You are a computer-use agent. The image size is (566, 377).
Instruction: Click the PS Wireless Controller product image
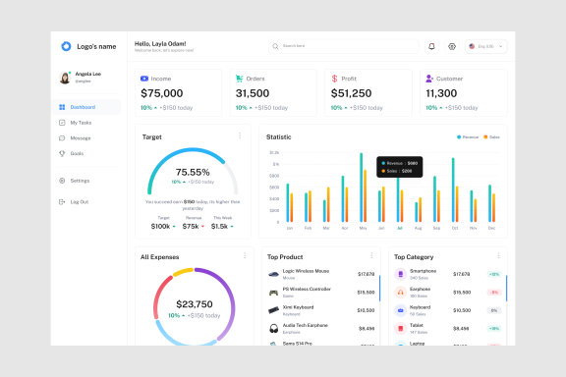click(x=273, y=293)
